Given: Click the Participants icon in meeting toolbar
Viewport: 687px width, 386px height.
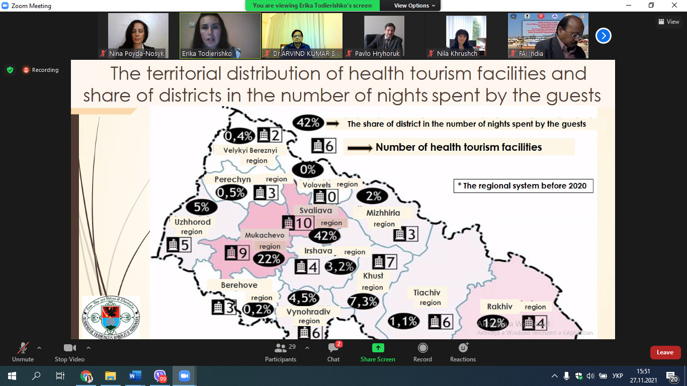Looking at the screenshot, I should [x=281, y=348].
